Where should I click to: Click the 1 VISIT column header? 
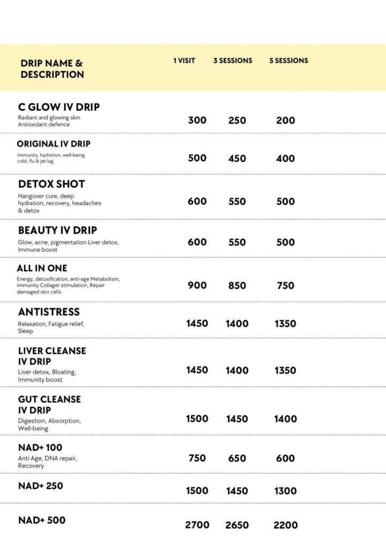(184, 60)
